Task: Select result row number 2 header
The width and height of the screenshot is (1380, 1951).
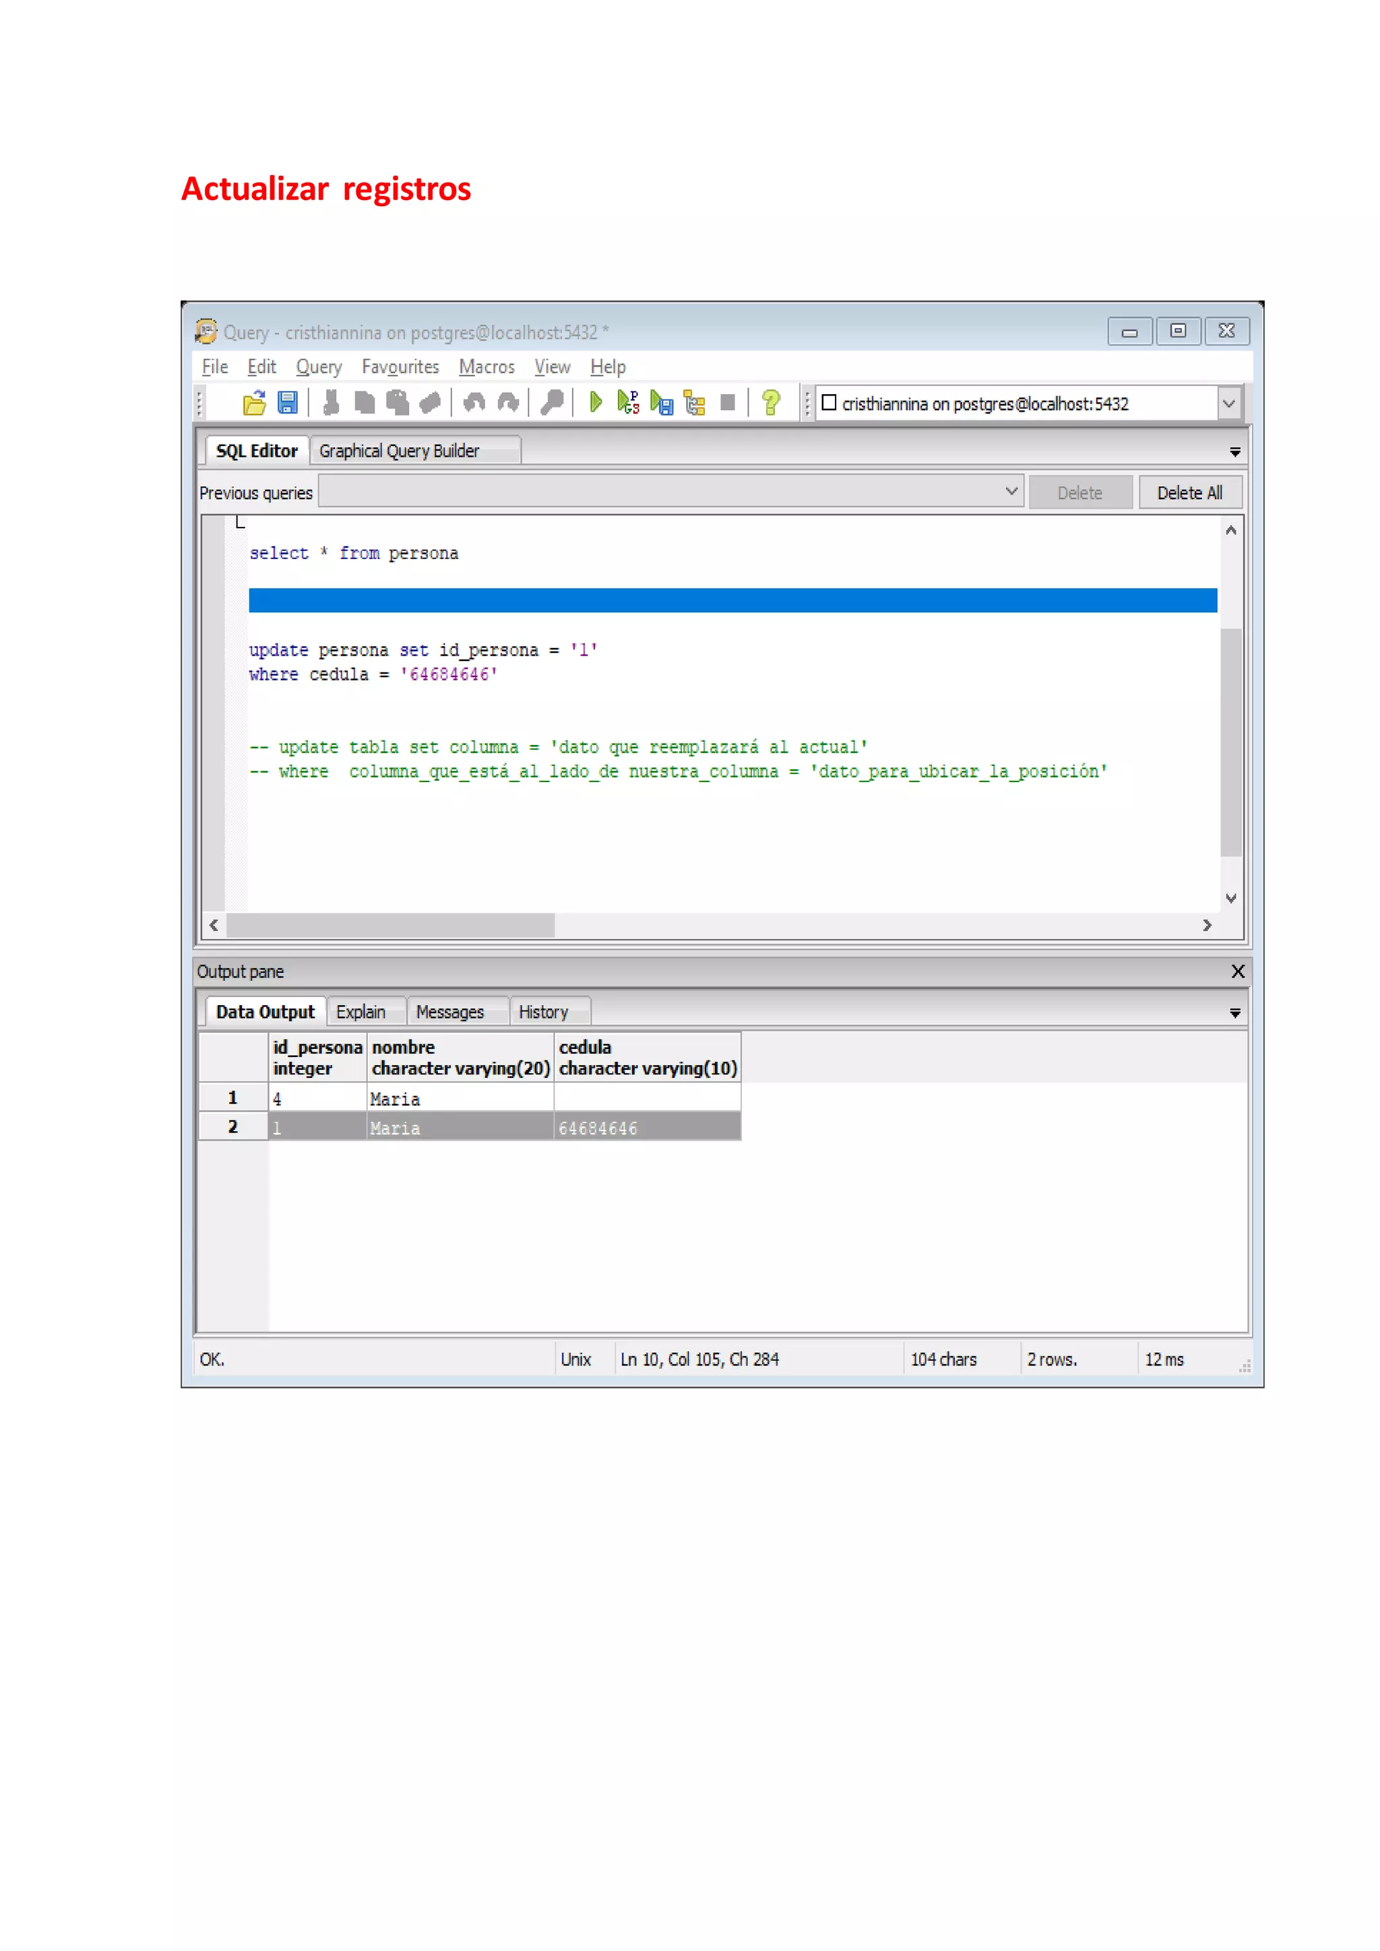Action: tap(233, 1127)
